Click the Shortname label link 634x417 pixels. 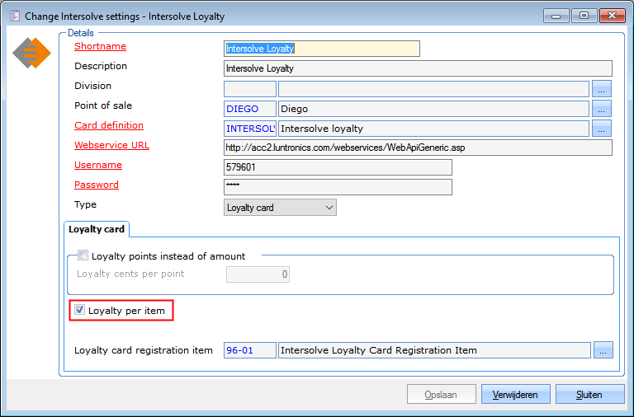pos(100,46)
